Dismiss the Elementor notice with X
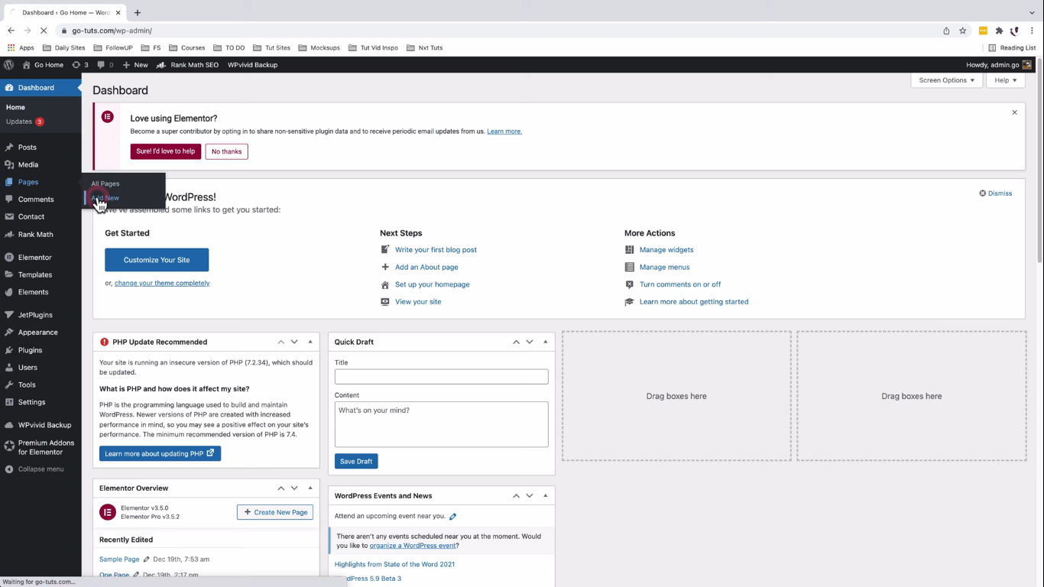This screenshot has width=1044, height=587. pyautogui.click(x=1014, y=112)
